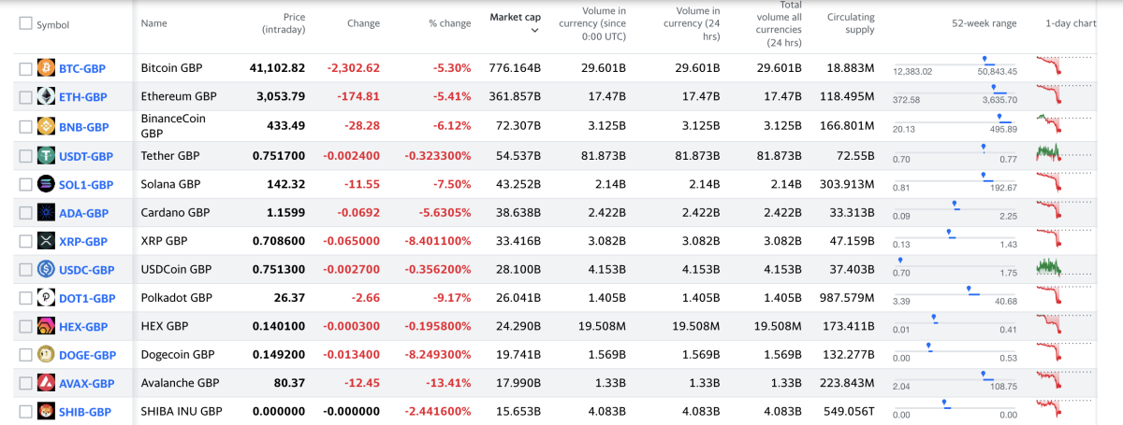Select the XRP-GBP row checkbox
The width and height of the screenshot is (1123, 425).
click(25, 241)
